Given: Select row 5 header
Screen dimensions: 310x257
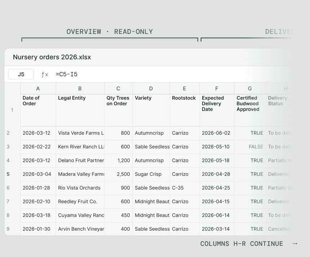Looking at the screenshot, I should pyautogui.click(x=12, y=174).
